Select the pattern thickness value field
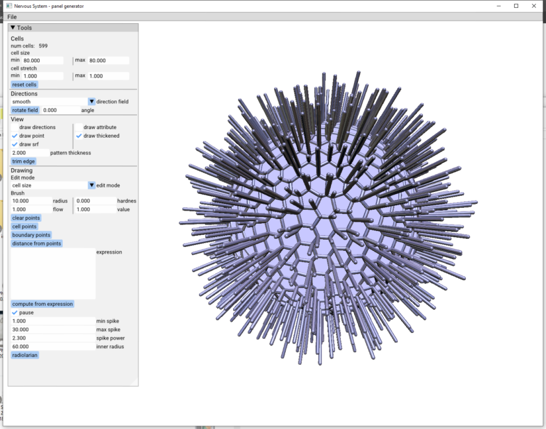 coord(29,153)
